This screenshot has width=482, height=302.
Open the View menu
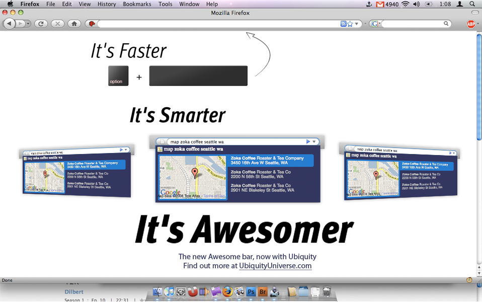point(85,4)
